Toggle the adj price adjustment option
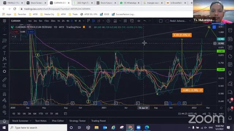Viewport: 234px width, 131px height. coord(204,114)
